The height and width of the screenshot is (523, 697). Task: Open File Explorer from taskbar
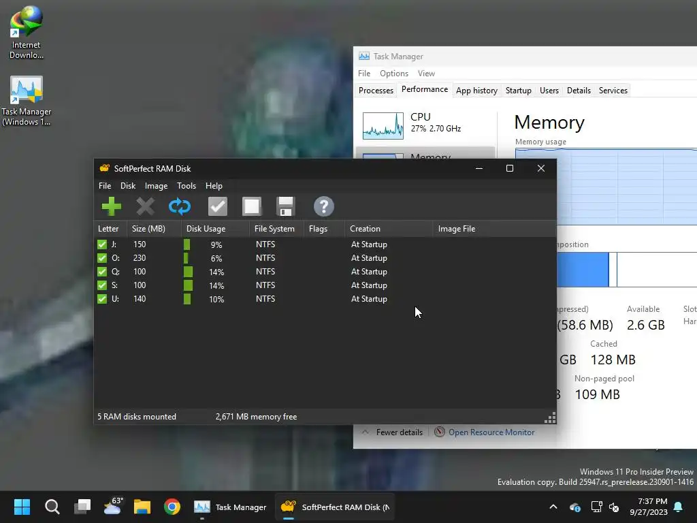(142, 507)
